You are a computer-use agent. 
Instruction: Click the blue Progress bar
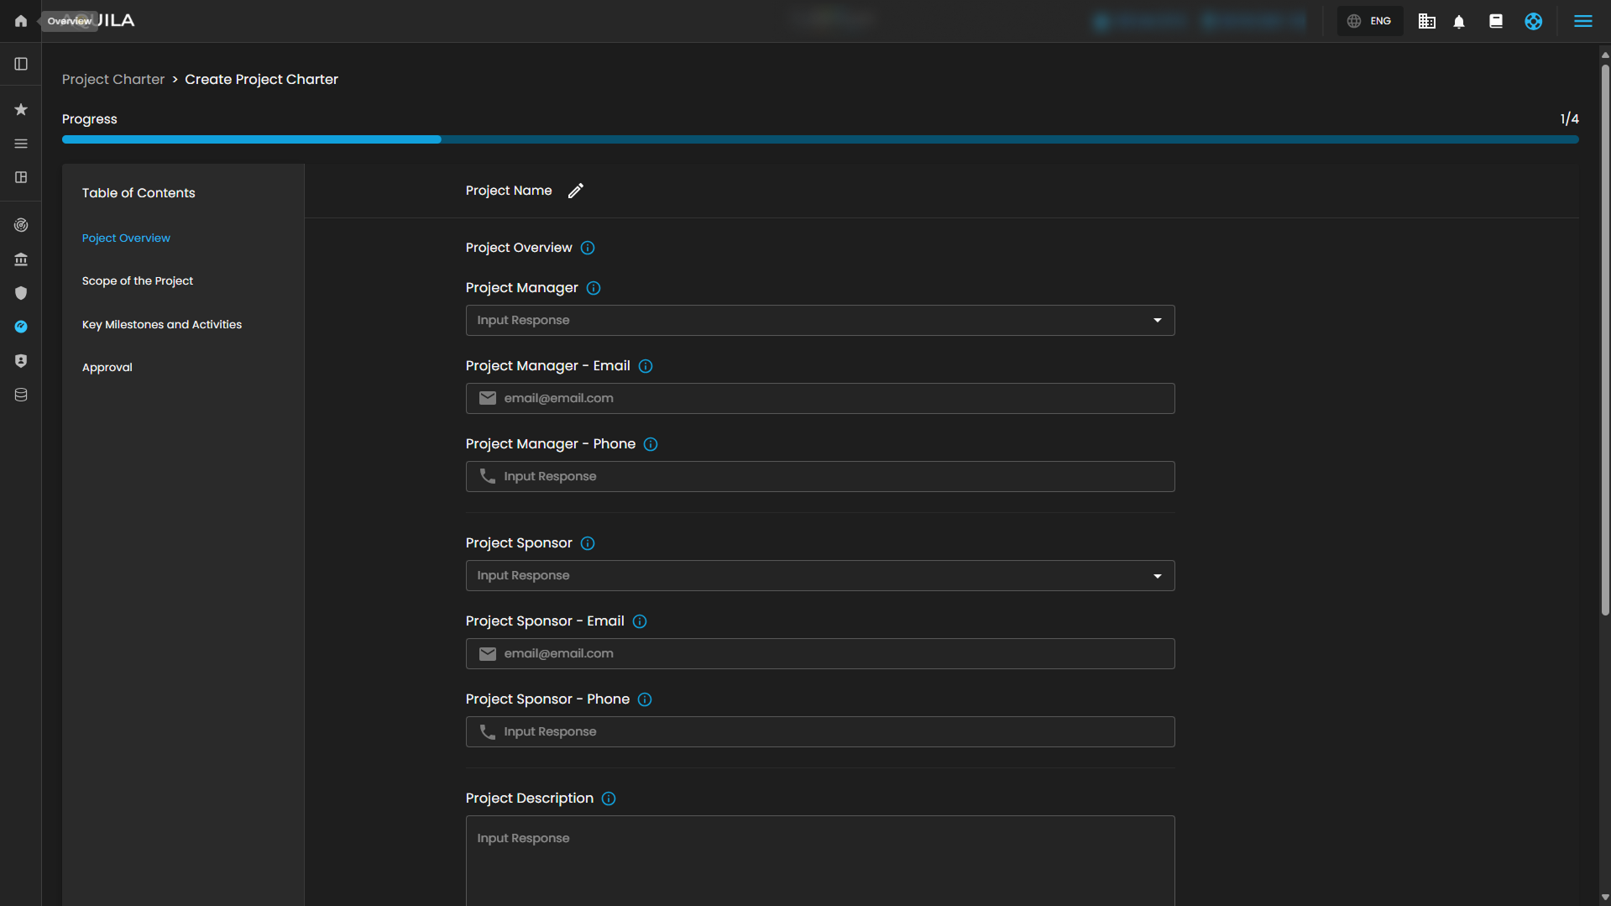point(252,139)
